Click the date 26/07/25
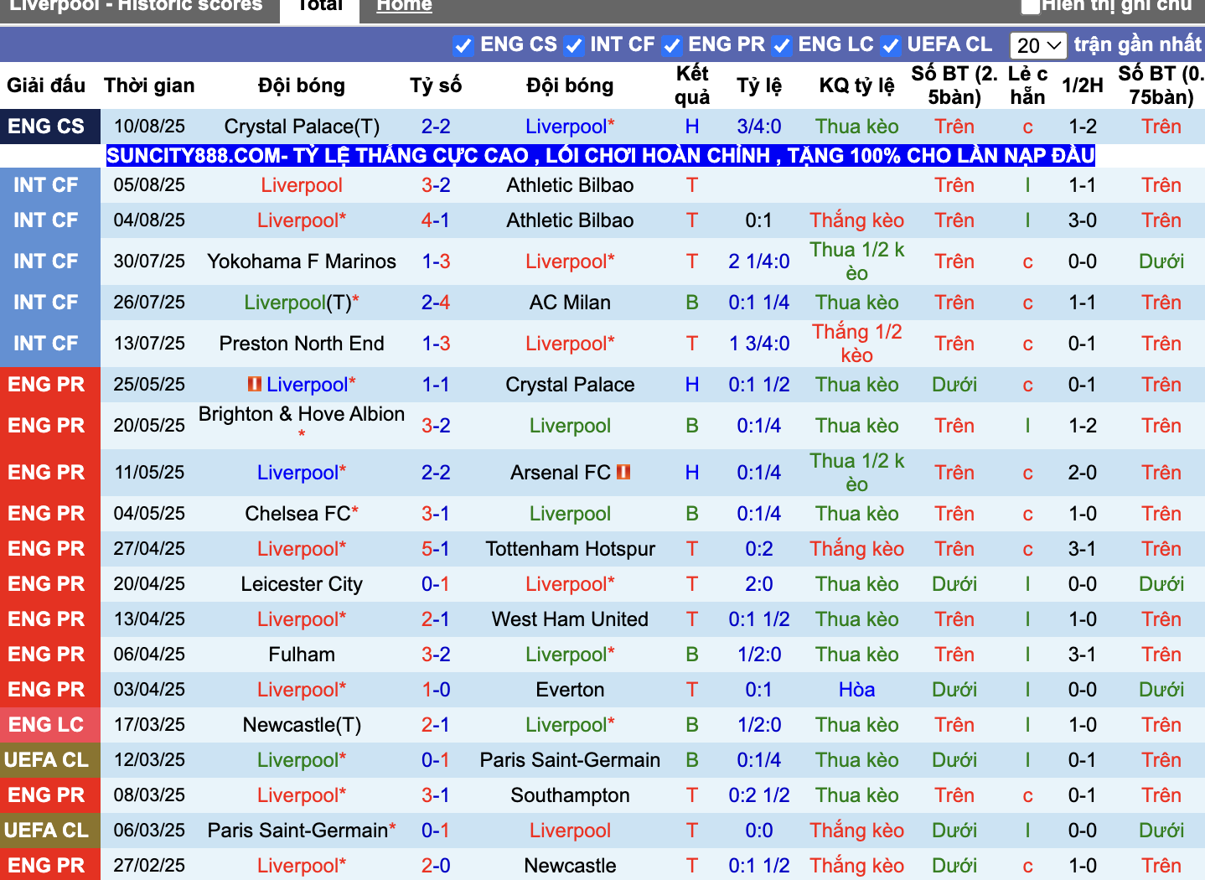This screenshot has height=880, width=1205. pyautogui.click(x=149, y=303)
